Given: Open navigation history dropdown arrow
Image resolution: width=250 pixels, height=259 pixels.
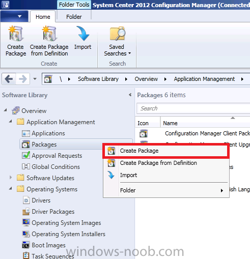Looking at the screenshot, I should pyautogui.click(x=35, y=79).
